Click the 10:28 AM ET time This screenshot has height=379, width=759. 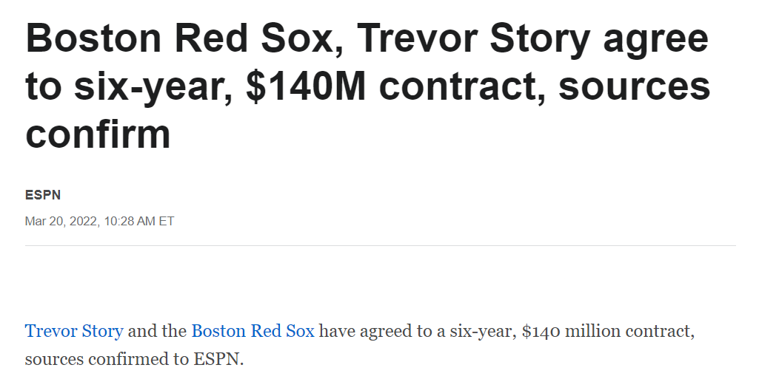pos(140,221)
